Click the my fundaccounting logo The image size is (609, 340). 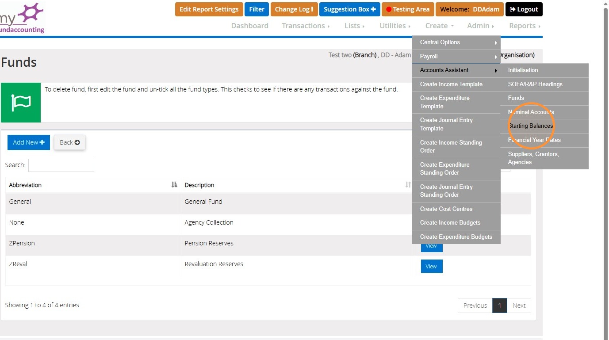(22, 18)
